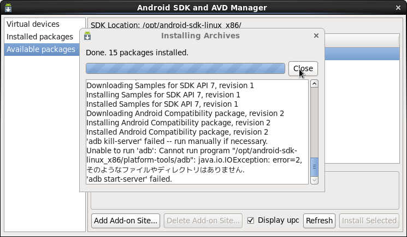
Task: Click 'Installing Samples for SDK API 7' line
Action: (163, 95)
